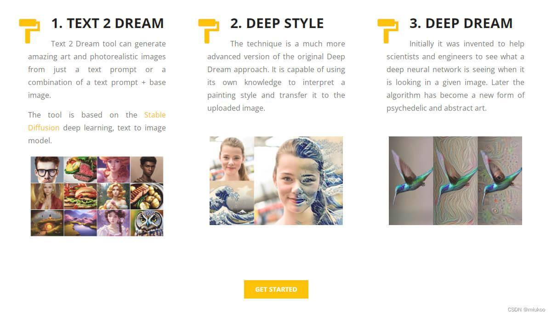Click the paint roller icon beside Text 2 Dream
552x316 pixels.
29,31
